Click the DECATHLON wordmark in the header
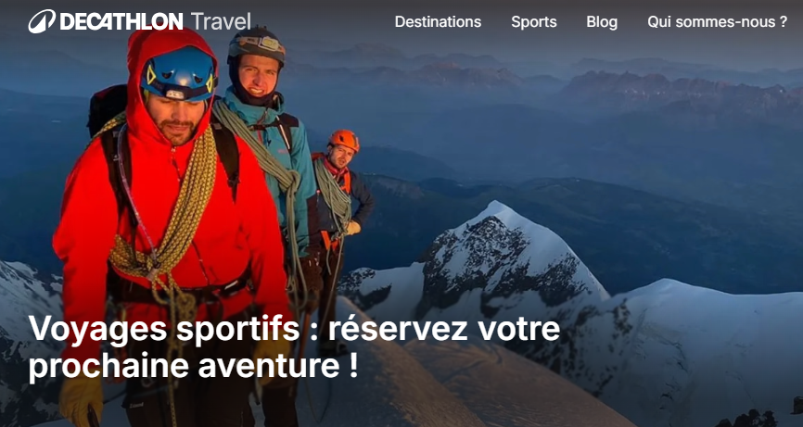803x427 pixels. [x=121, y=21]
